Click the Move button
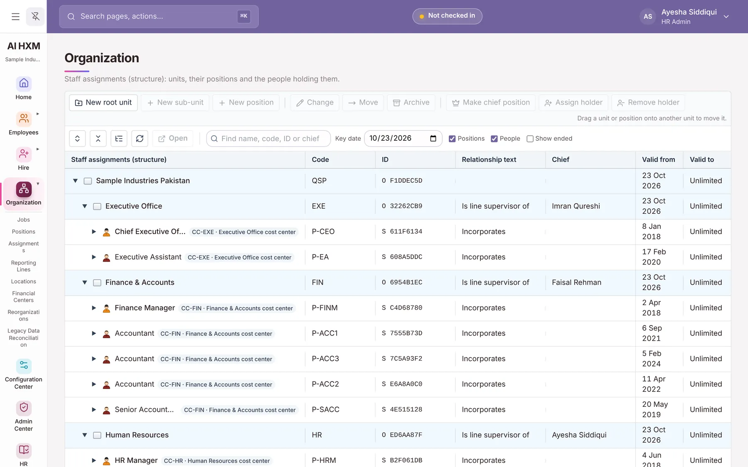Viewport: 748px width, 467px height. (363, 103)
